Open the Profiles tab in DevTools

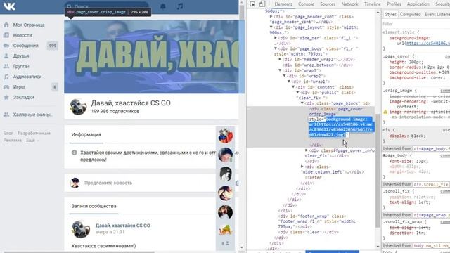pyautogui.click(x=394, y=4)
